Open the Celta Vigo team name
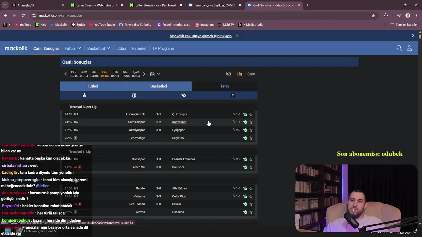The image size is (422, 237). pos(179,196)
